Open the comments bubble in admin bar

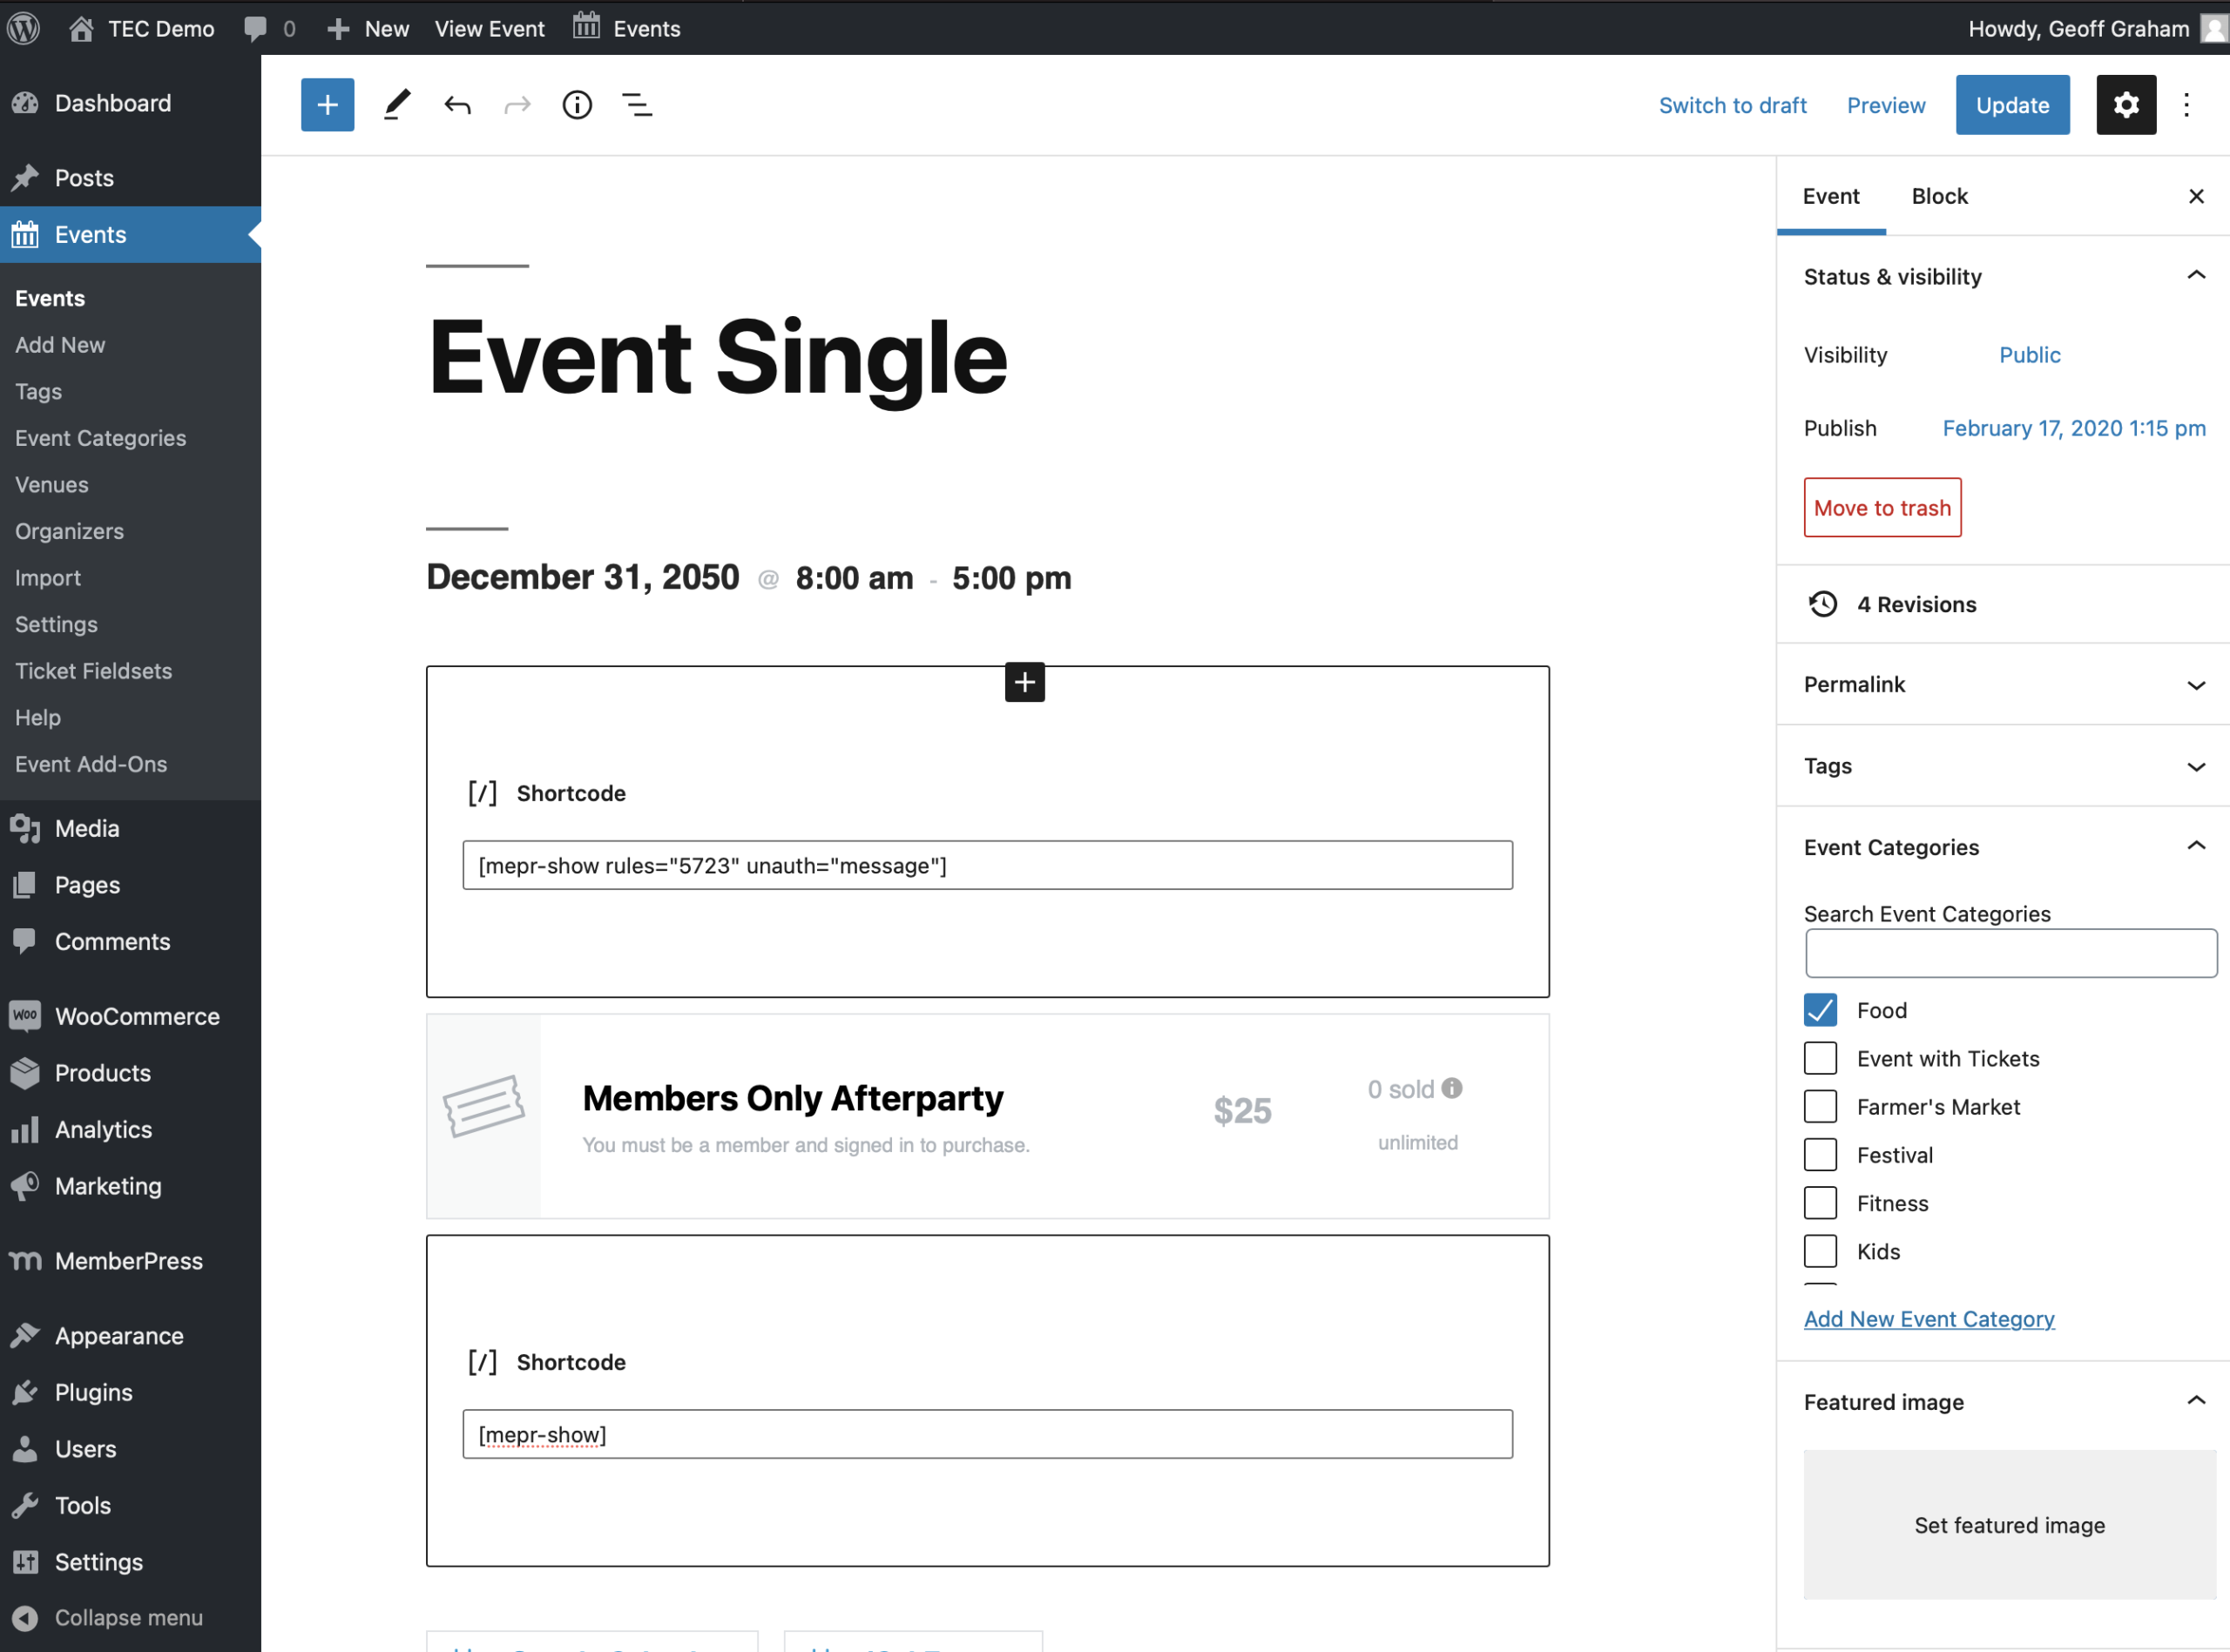(256, 28)
